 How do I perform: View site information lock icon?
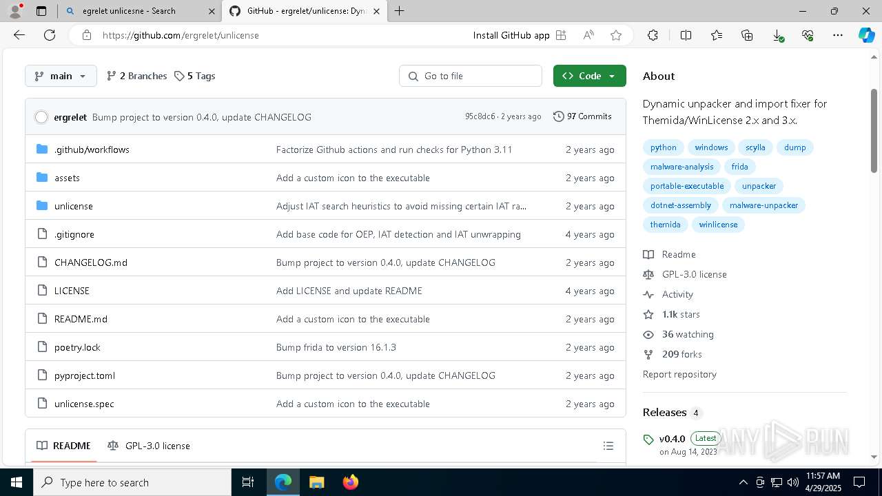87,35
